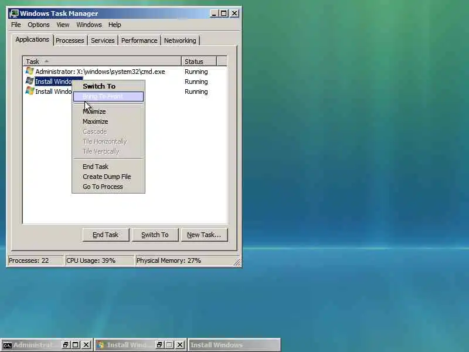Click the icon of the highlighted Install Windows task
469x352 pixels.
(30, 81)
